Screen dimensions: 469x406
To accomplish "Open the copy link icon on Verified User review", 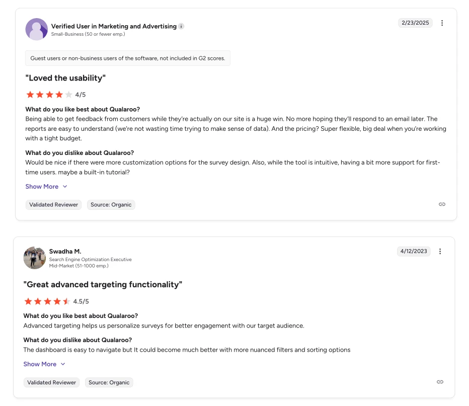I will 442,204.
